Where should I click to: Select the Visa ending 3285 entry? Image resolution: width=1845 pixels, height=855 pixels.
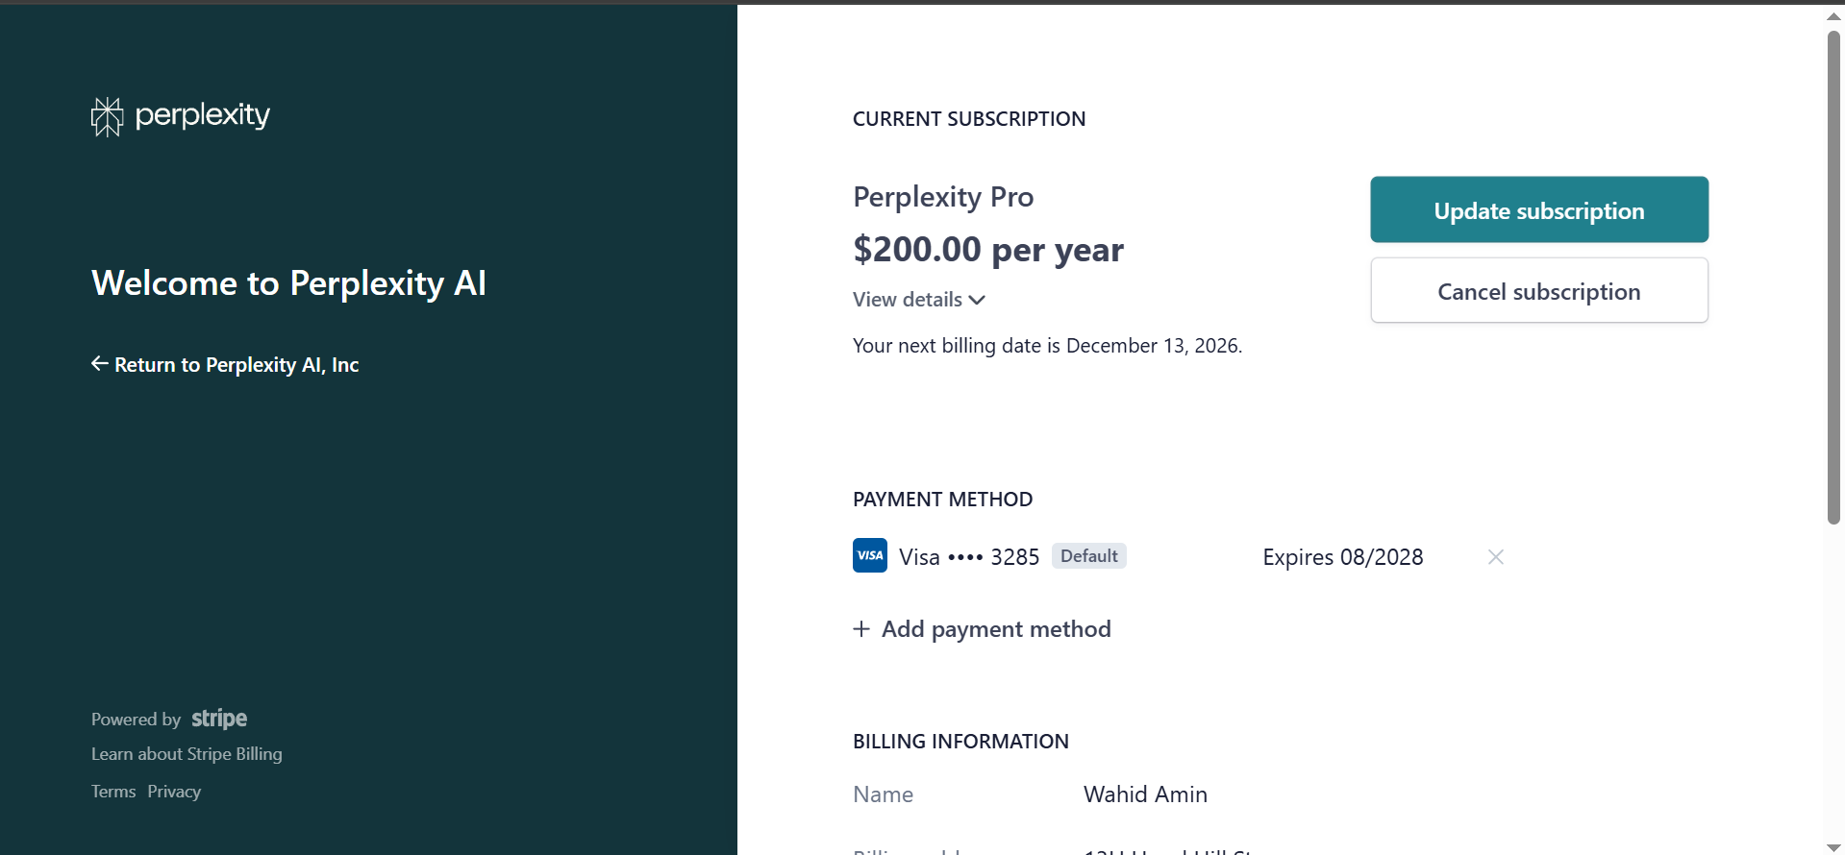[969, 557]
